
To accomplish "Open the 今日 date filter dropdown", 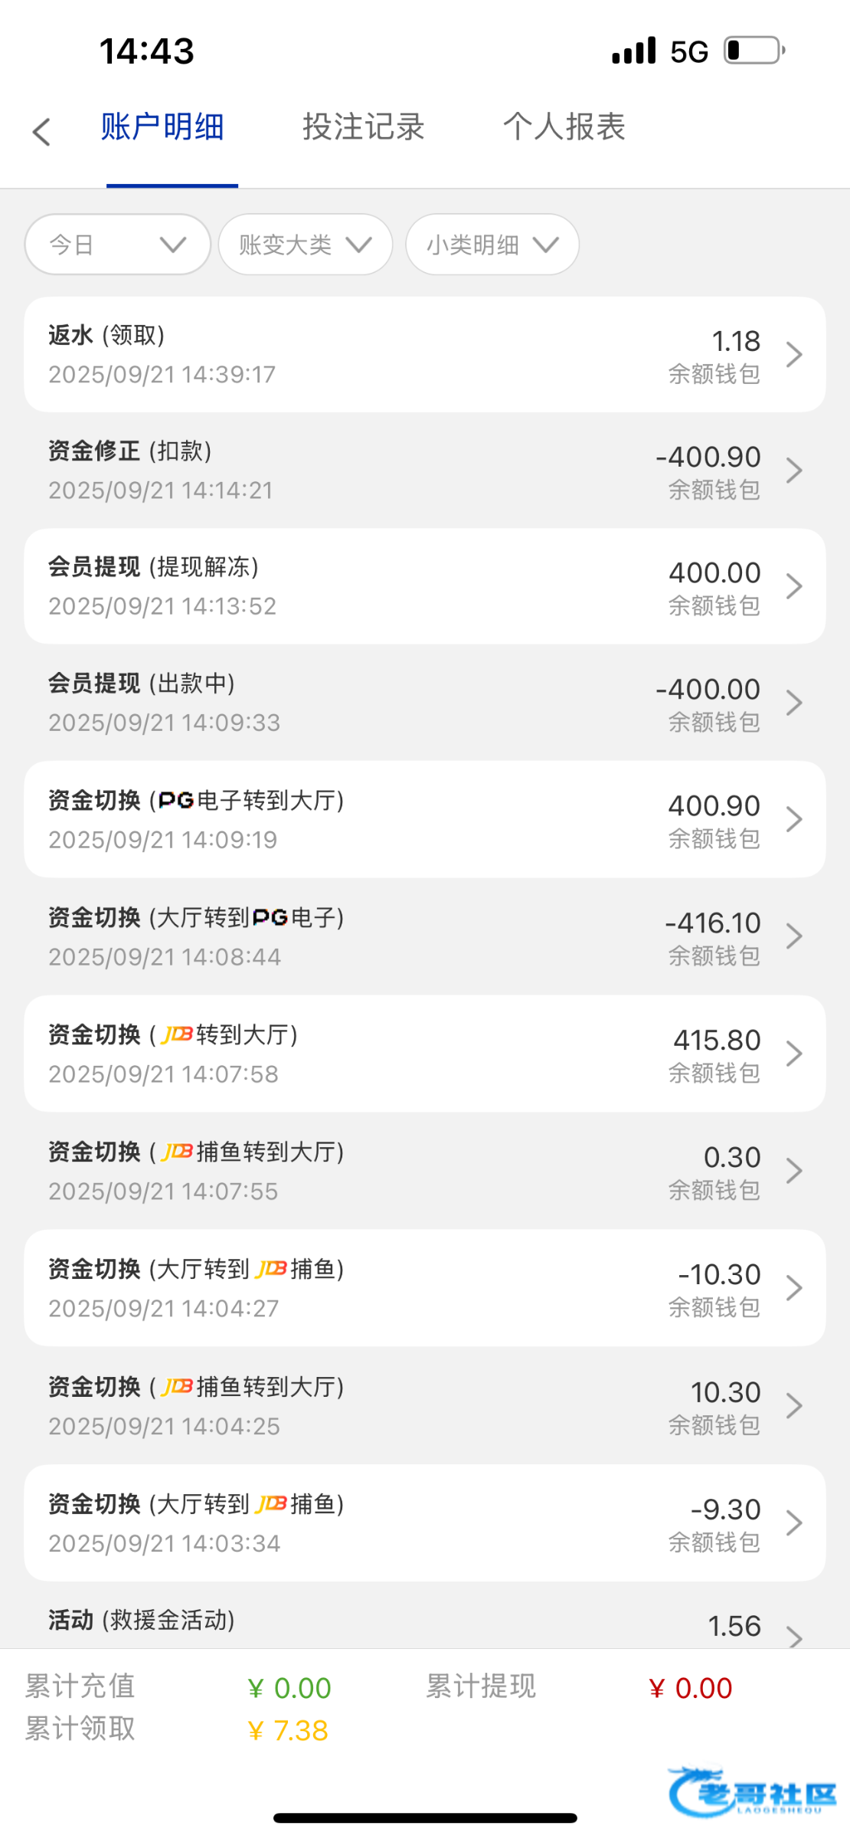I will tap(117, 244).
